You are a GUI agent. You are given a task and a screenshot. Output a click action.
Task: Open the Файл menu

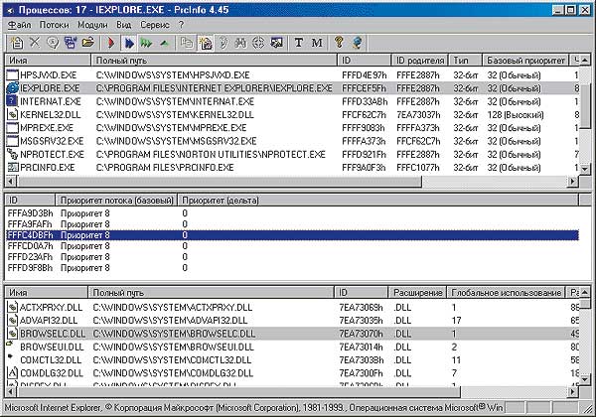coord(19,24)
